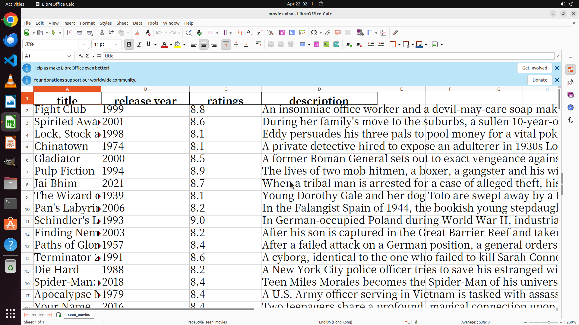Toggle Wrap Text button
The width and height of the screenshot is (579, 325).
(x=258, y=45)
